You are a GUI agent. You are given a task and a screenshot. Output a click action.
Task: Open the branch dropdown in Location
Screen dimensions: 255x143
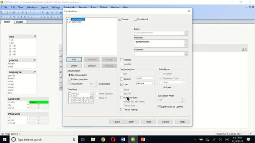[x=28, y=108]
